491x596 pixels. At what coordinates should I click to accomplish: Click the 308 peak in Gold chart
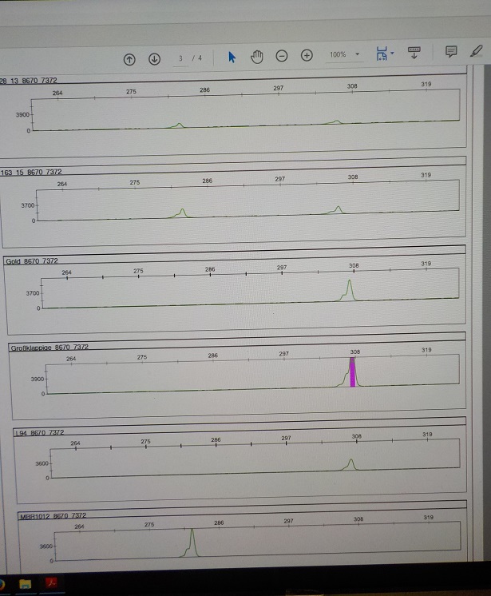point(350,289)
